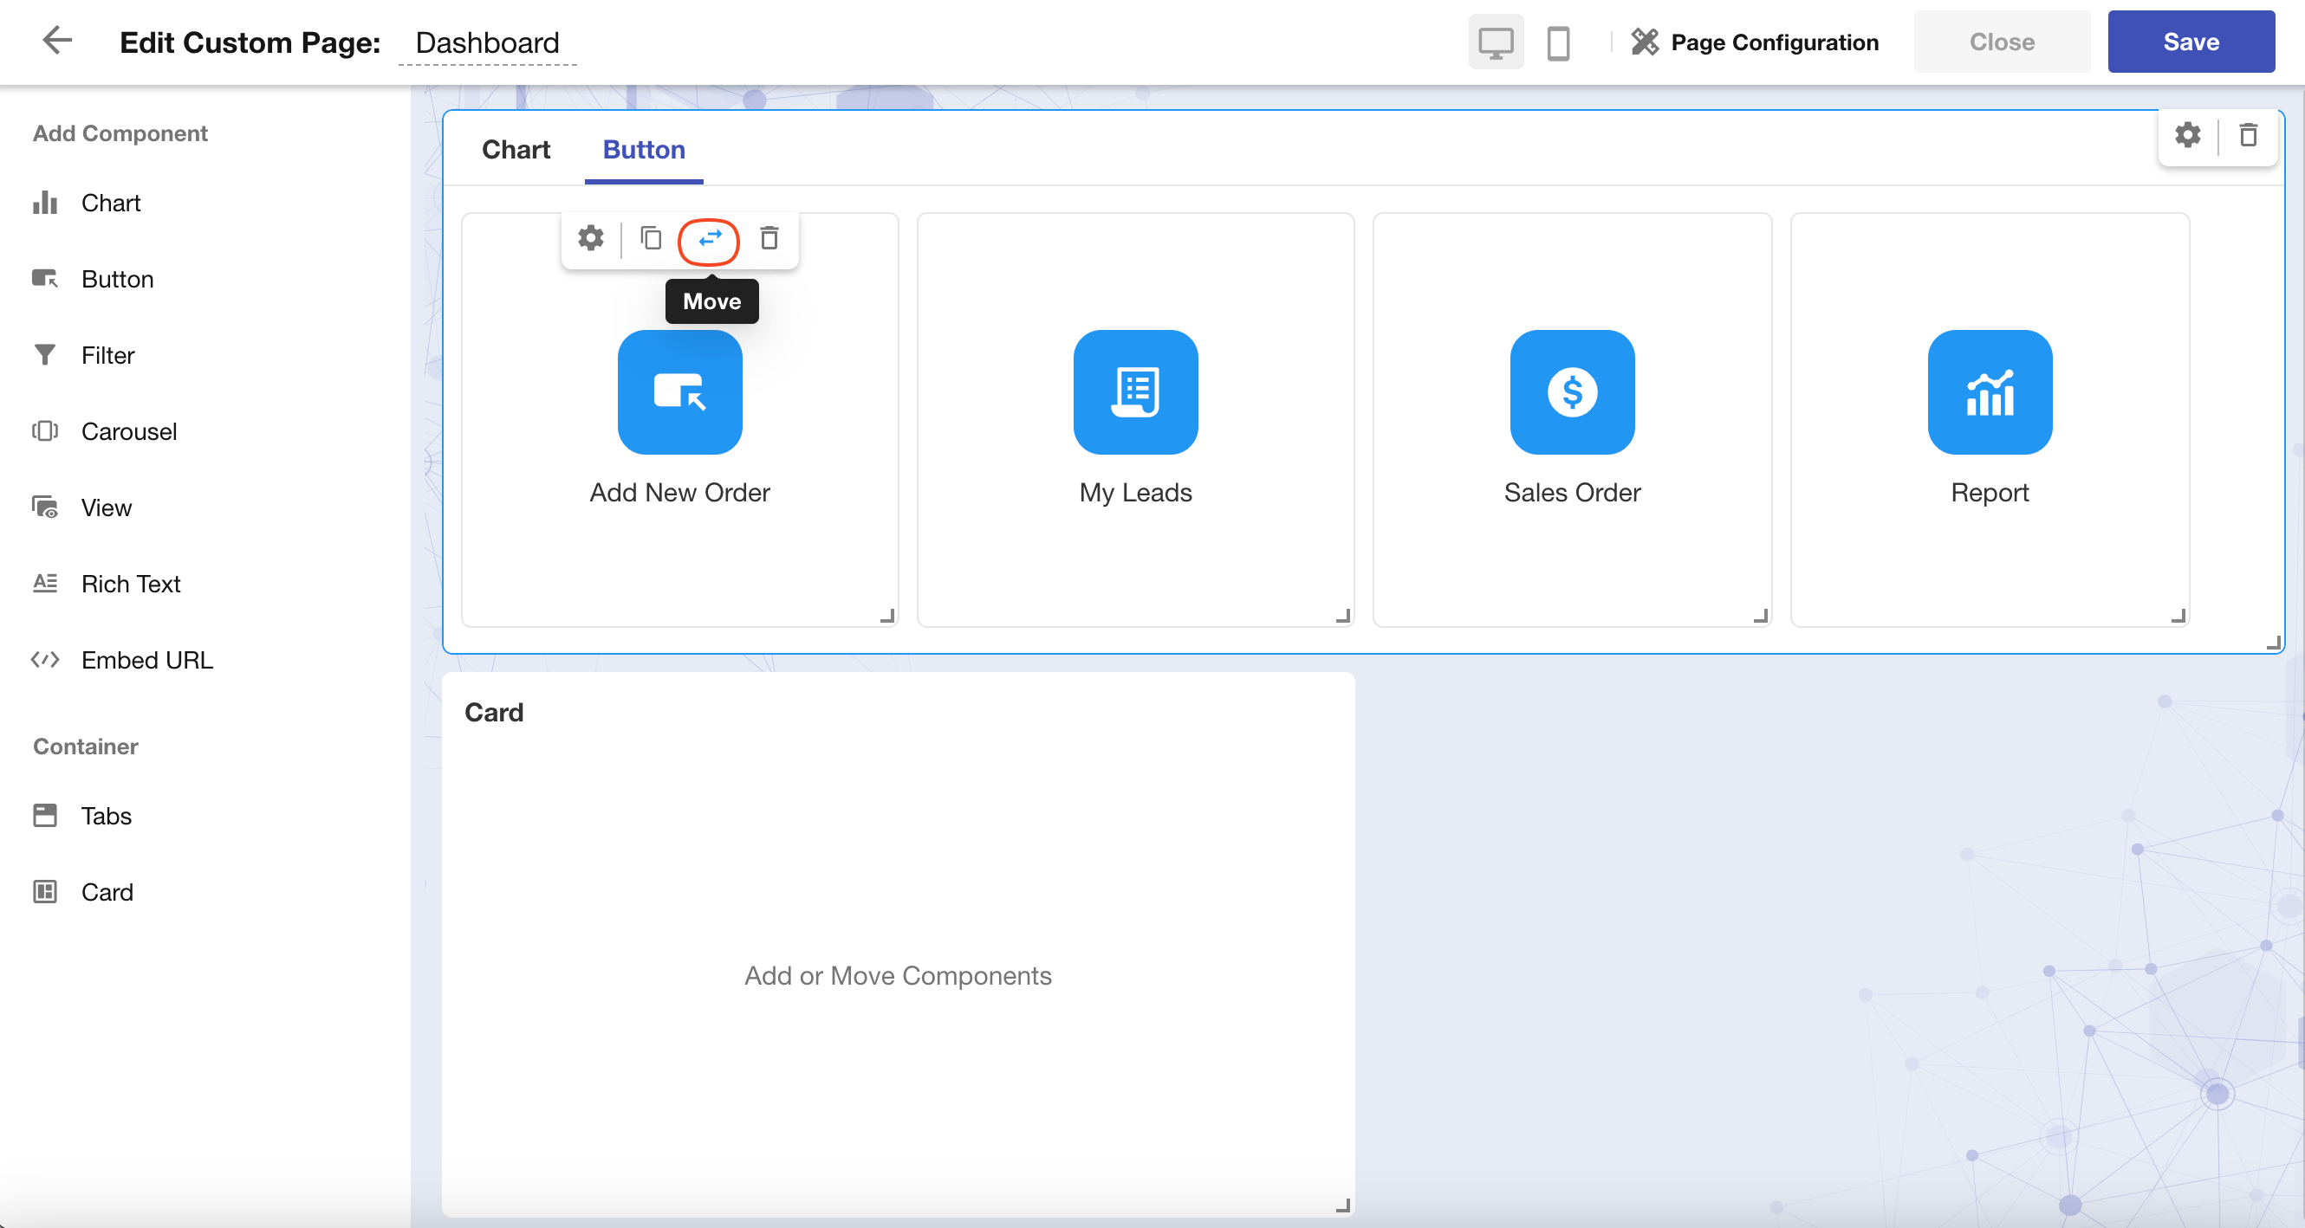Switch to desktop view icon
Viewport: 2305px width, 1228px height.
pyautogui.click(x=1495, y=42)
